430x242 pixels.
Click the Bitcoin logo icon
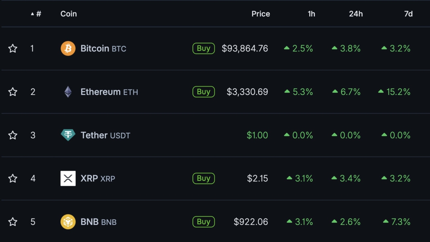coord(68,48)
